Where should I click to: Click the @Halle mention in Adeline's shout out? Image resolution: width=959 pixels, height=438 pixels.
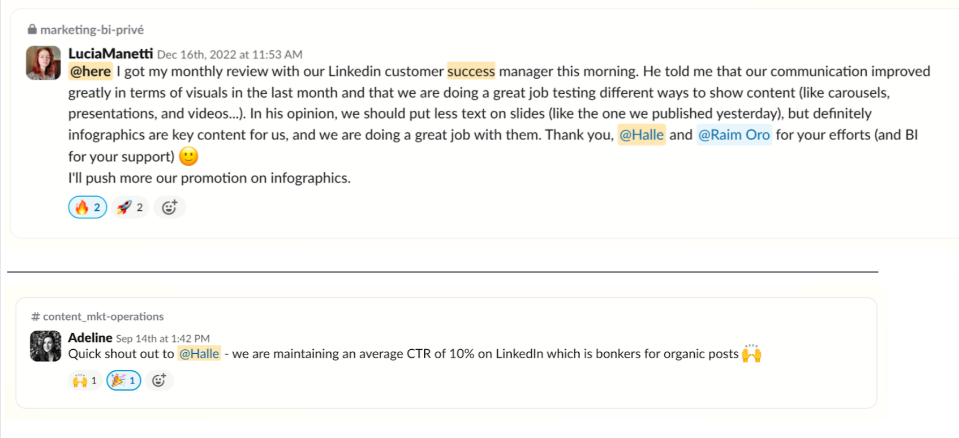tap(199, 354)
